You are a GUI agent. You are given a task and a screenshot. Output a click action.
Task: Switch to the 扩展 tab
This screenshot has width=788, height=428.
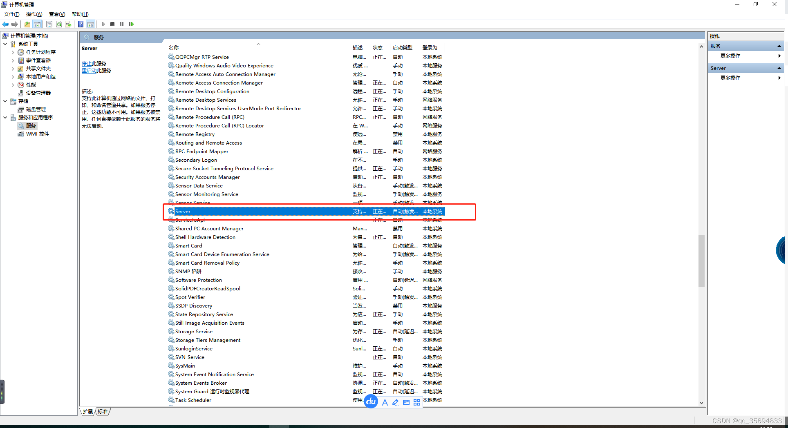88,411
